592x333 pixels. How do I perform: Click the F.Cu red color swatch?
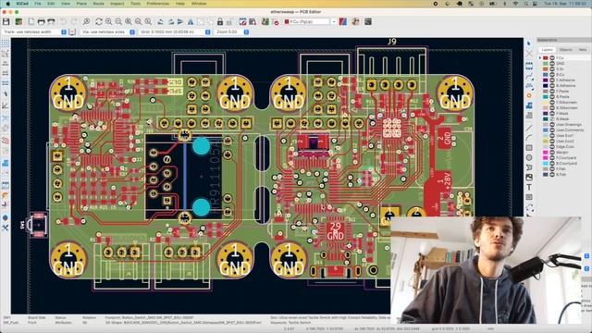point(545,58)
